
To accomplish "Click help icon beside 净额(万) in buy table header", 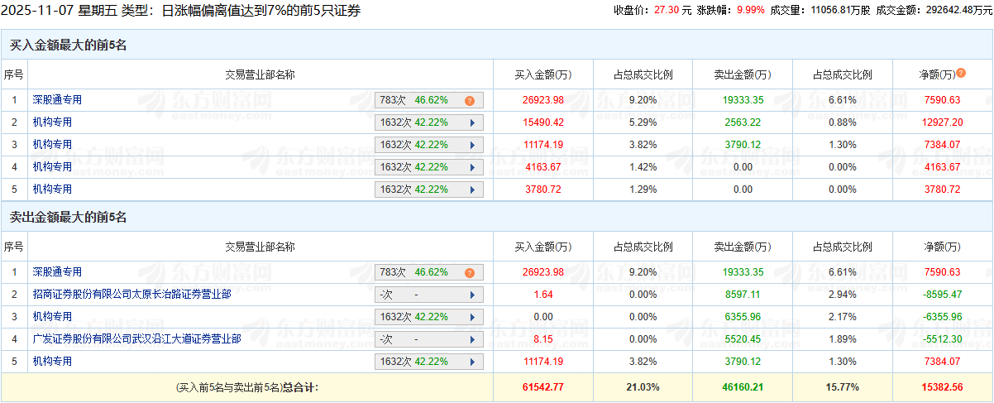I will [x=961, y=74].
